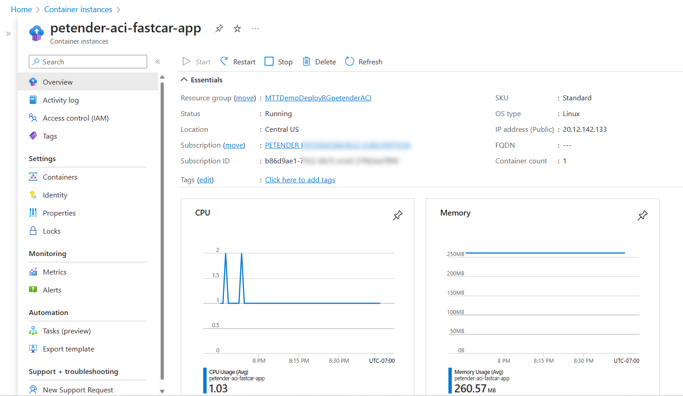Open the Containers settings page
683x396 pixels.
pyautogui.click(x=59, y=176)
